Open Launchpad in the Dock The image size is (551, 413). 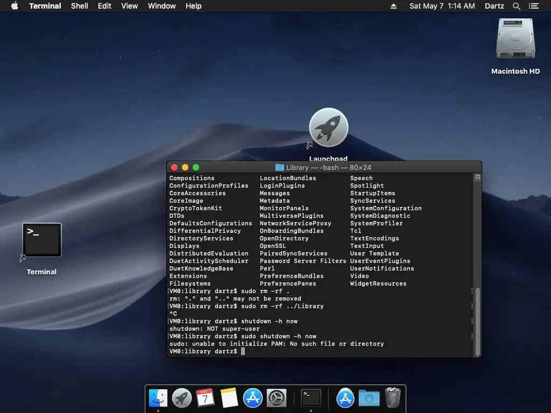pyautogui.click(x=182, y=398)
